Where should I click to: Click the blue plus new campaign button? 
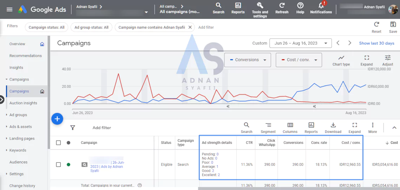57,119
